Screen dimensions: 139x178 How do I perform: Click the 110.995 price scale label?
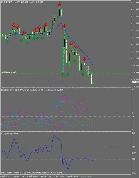pyautogui.click(x=136, y=66)
